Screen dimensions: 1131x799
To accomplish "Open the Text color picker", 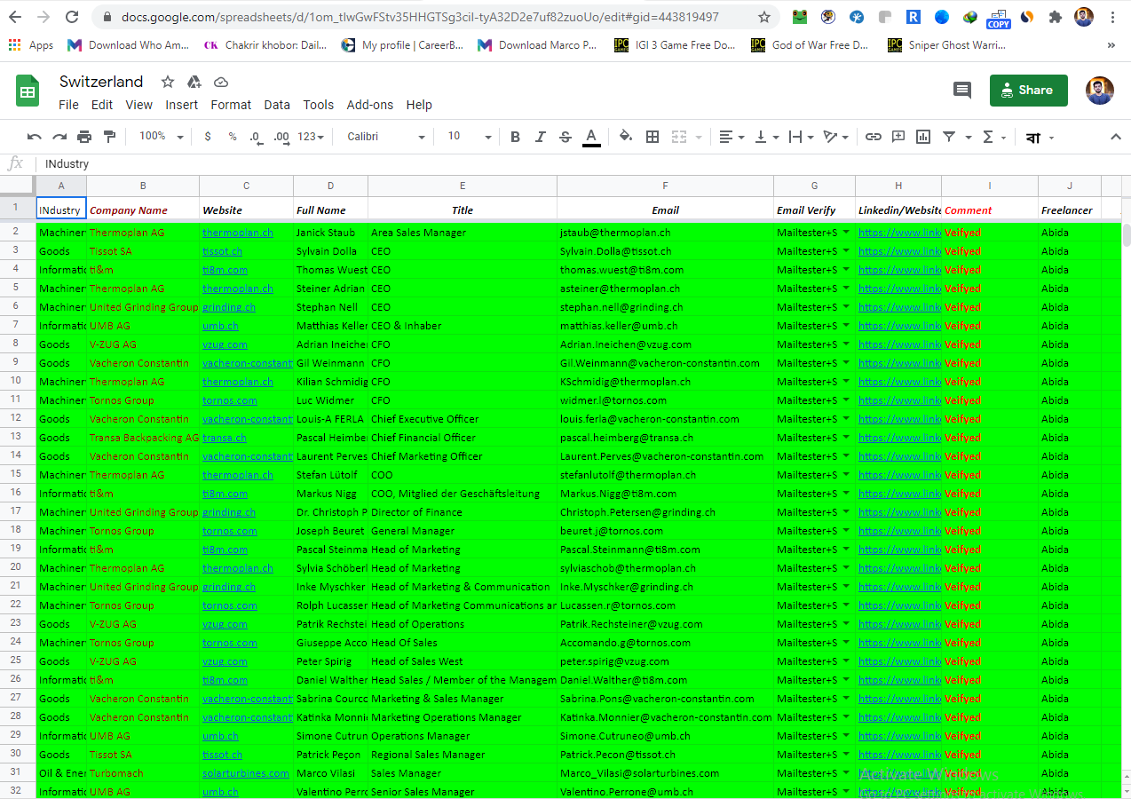I will pos(591,137).
